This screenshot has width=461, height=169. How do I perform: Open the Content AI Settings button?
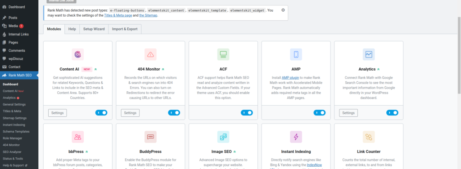(x=57, y=113)
